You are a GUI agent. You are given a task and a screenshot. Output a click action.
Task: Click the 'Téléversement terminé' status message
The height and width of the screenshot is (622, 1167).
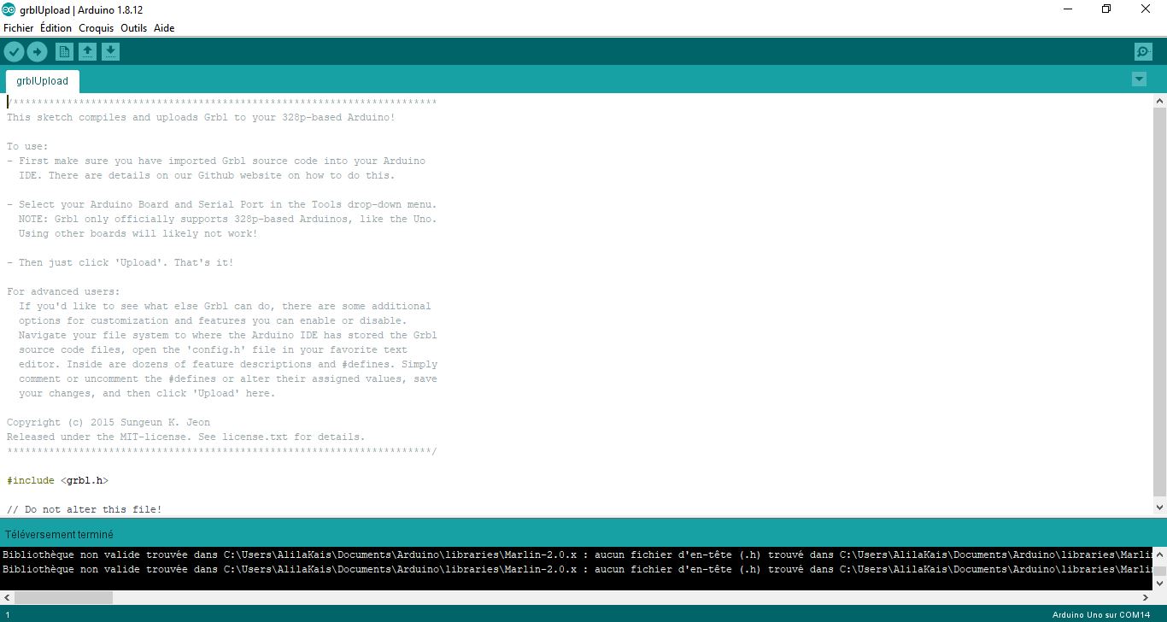pos(59,534)
